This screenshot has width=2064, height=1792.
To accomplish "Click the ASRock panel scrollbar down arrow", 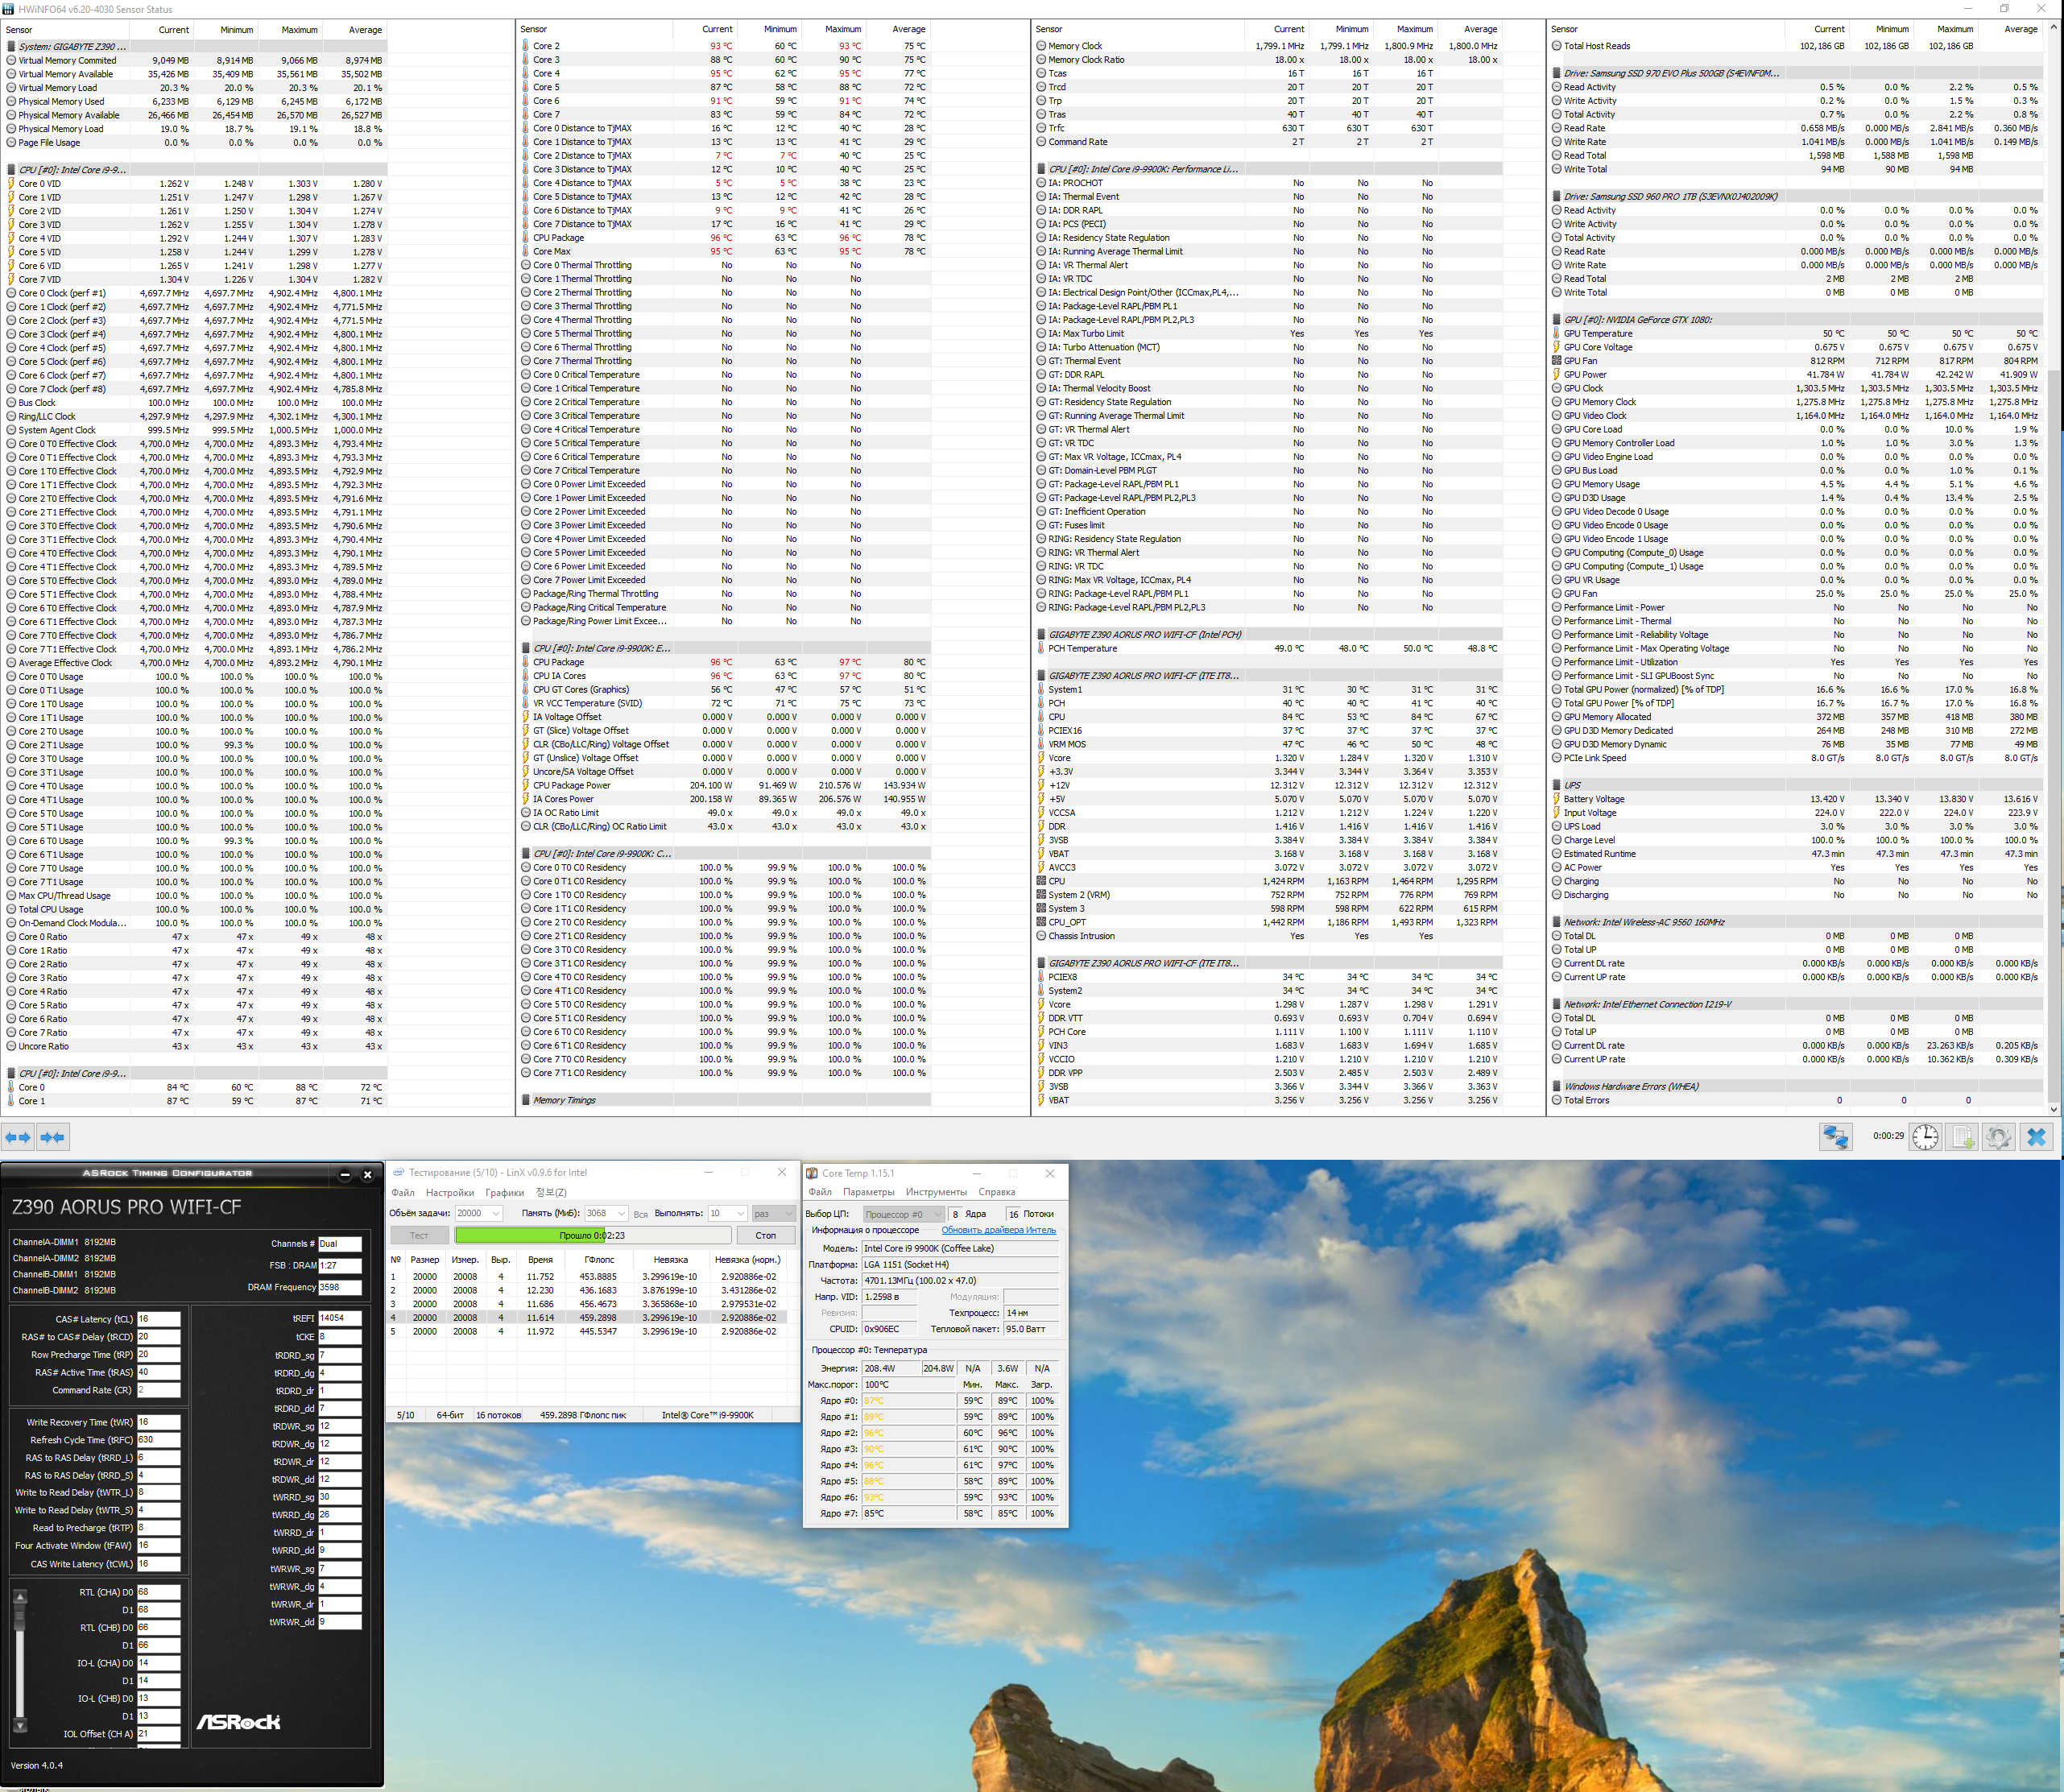I will coord(20,1727).
